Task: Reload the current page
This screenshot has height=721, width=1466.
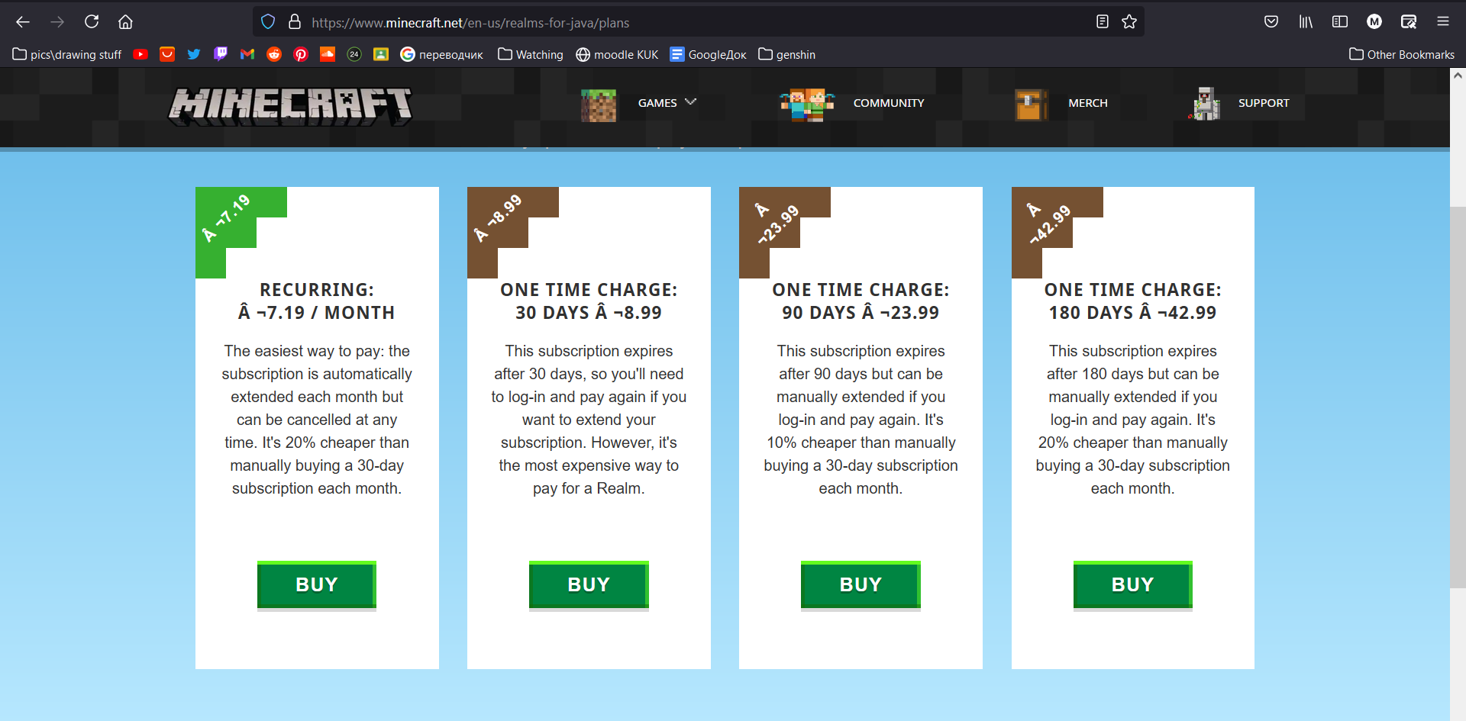Action: (92, 22)
